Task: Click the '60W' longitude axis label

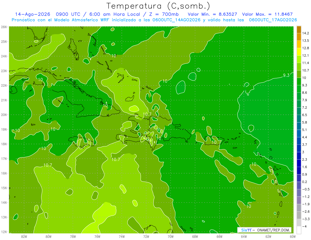Action: (293, 236)
